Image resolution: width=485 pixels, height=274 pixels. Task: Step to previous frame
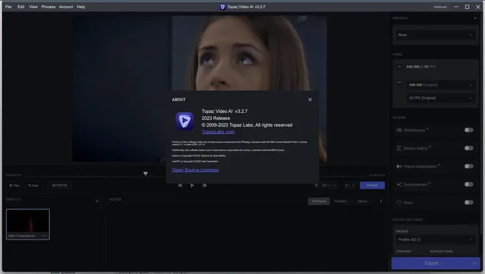[x=180, y=186]
